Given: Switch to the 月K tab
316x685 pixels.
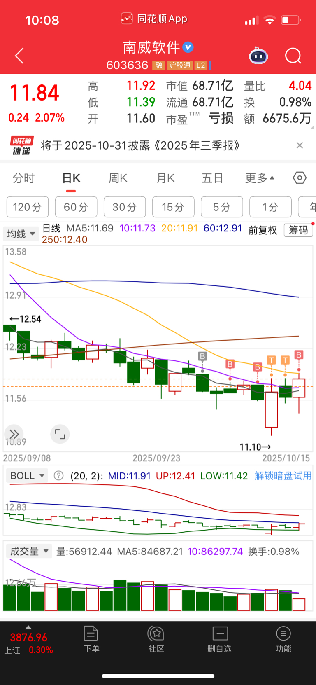Looking at the screenshot, I should 166,178.
